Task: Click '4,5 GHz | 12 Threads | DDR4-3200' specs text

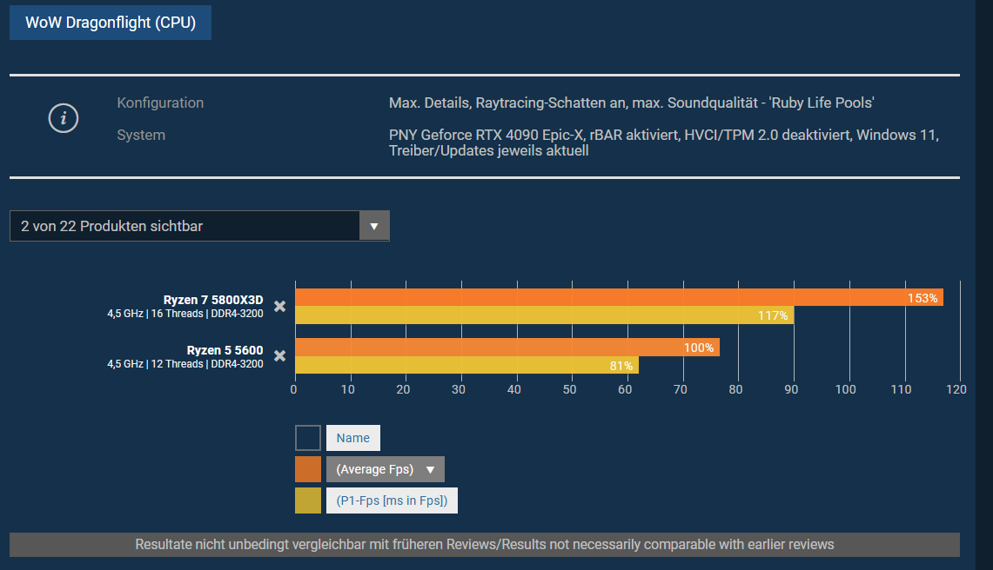Action: (x=185, y=364)
